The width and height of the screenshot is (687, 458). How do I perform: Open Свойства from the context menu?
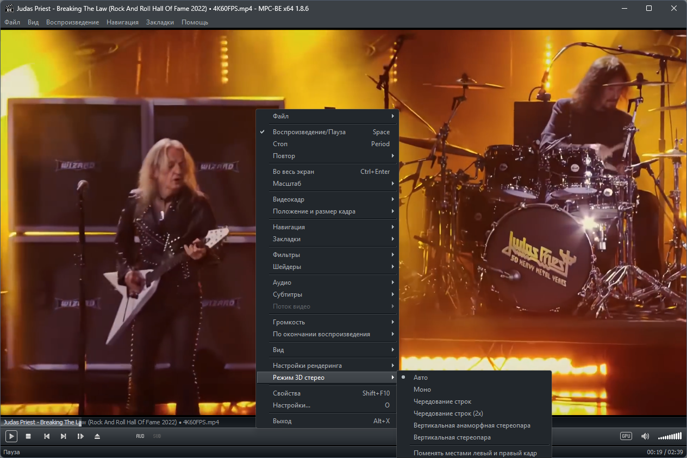pyautogui.click(x=328, y=393)
